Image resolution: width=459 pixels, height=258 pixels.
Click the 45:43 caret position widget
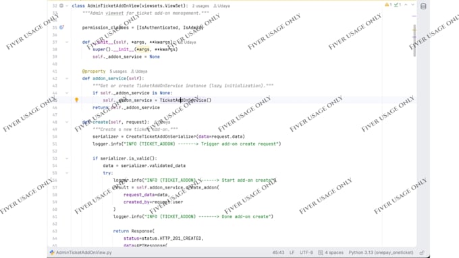(278, 253)
